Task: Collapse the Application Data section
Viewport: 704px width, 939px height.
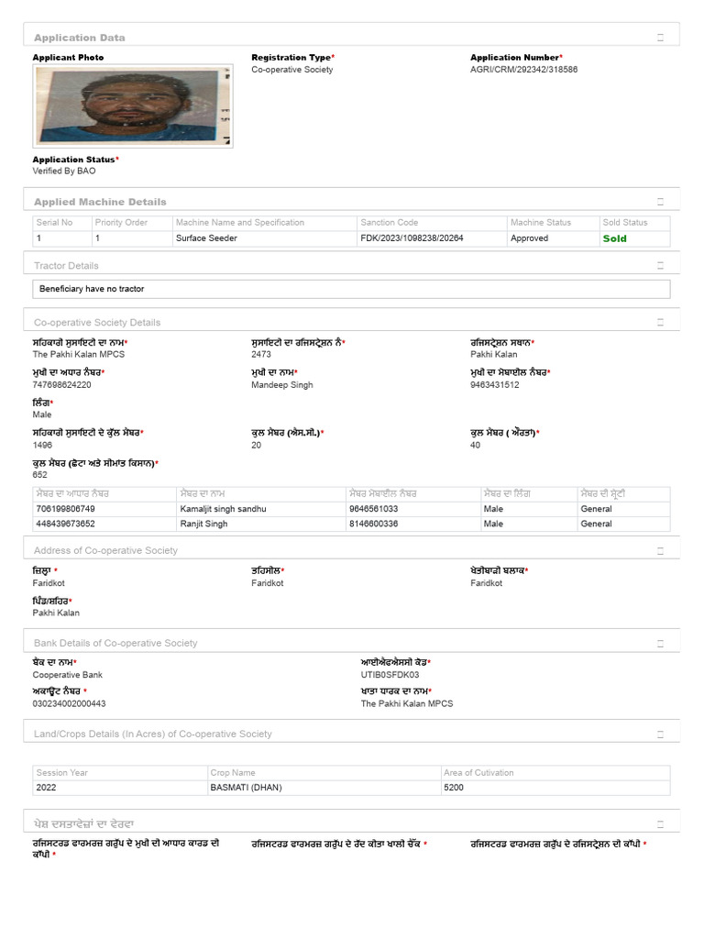Action: (x=660, y=37)
